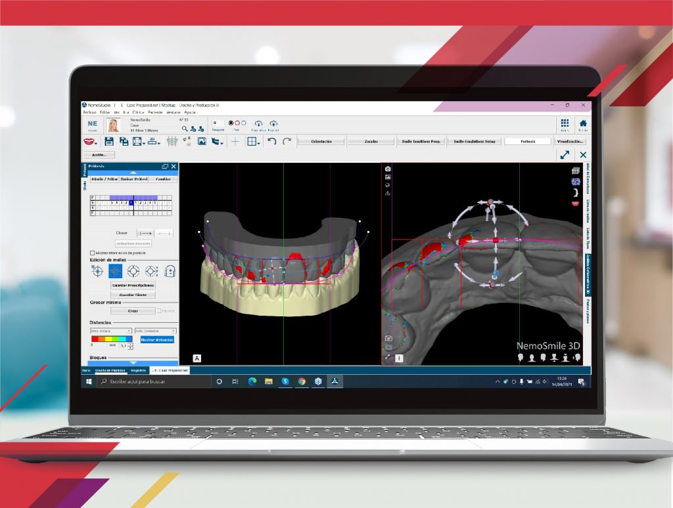673x508 pixels.
Task: Expand the viewport with the diagonal arrows icon
Action: click(x=565, y=155)
